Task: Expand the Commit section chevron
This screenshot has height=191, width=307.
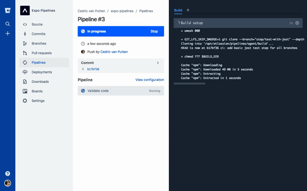Action: pyautogui.click(x=158, y=63)
